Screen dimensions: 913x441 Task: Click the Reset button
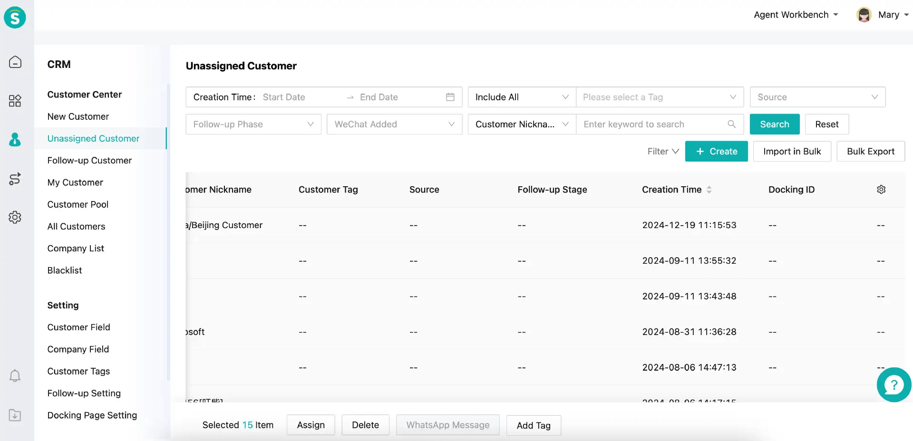tap(826, 124)
